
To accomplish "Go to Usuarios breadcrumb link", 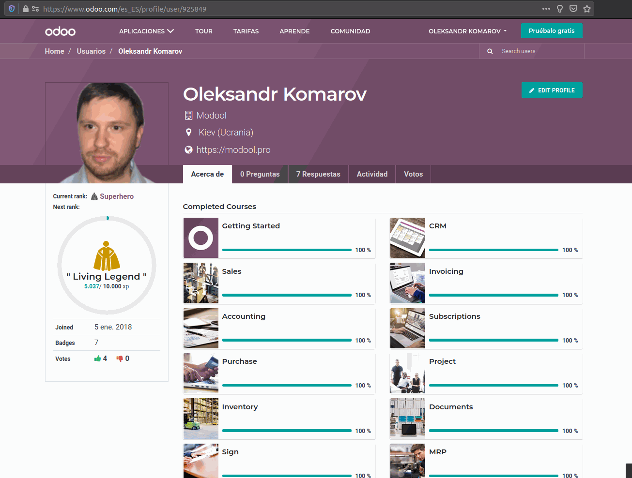I will 91,51.
